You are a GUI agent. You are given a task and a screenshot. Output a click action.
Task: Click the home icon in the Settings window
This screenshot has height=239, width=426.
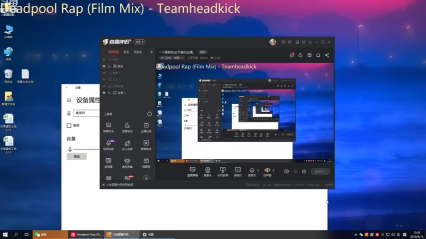point(69,100)
